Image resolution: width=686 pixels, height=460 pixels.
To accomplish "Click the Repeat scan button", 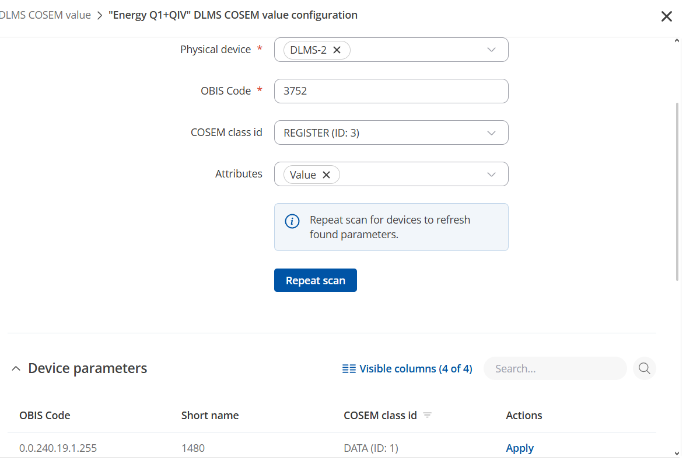I will coord(316,280).
